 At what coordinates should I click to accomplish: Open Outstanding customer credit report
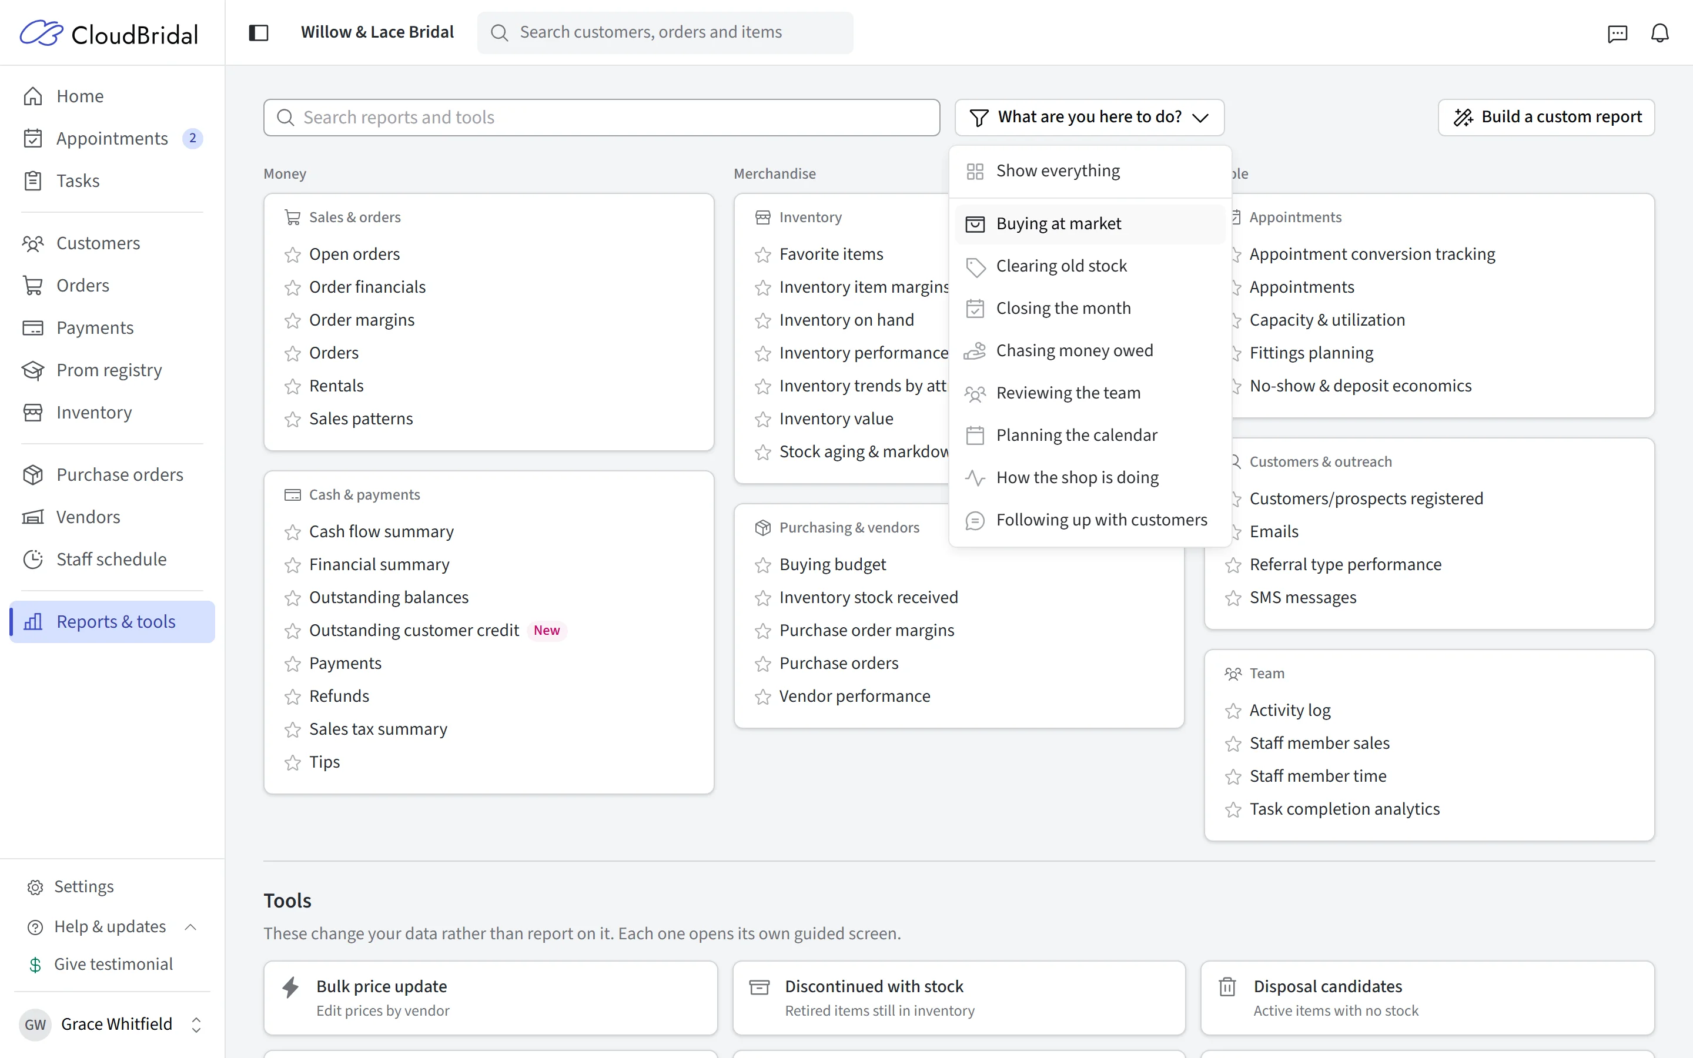click(x=414, y=631)
